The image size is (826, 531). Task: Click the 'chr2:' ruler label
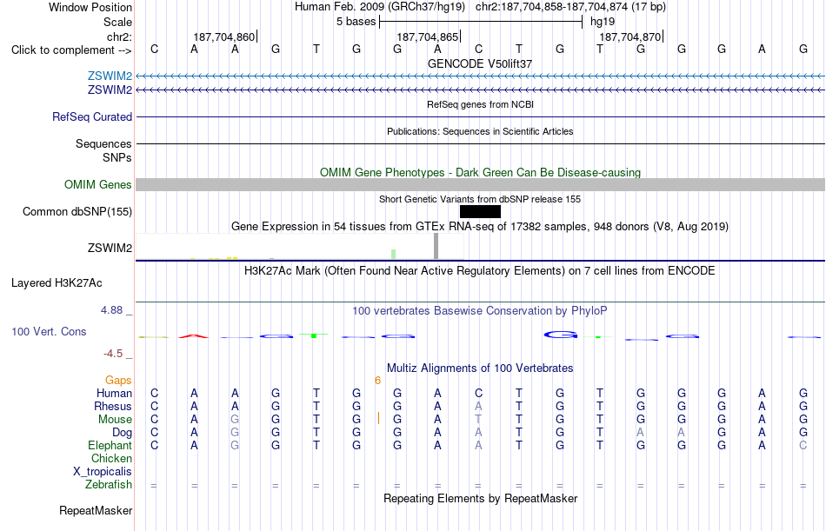(x=120, y=37)
